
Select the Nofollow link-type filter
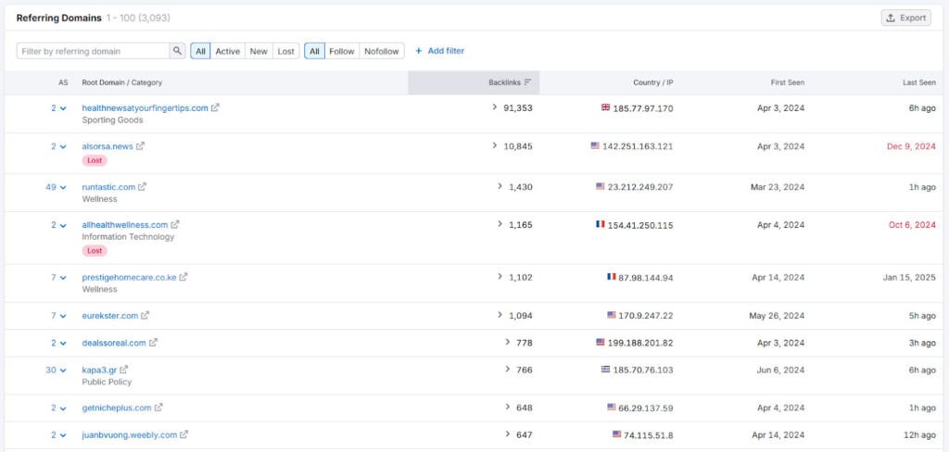coord(381,51)
